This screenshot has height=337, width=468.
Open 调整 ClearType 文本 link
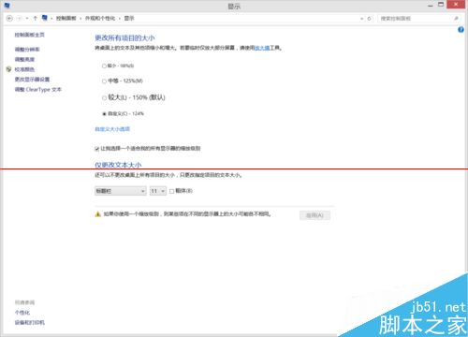(38, 90)
